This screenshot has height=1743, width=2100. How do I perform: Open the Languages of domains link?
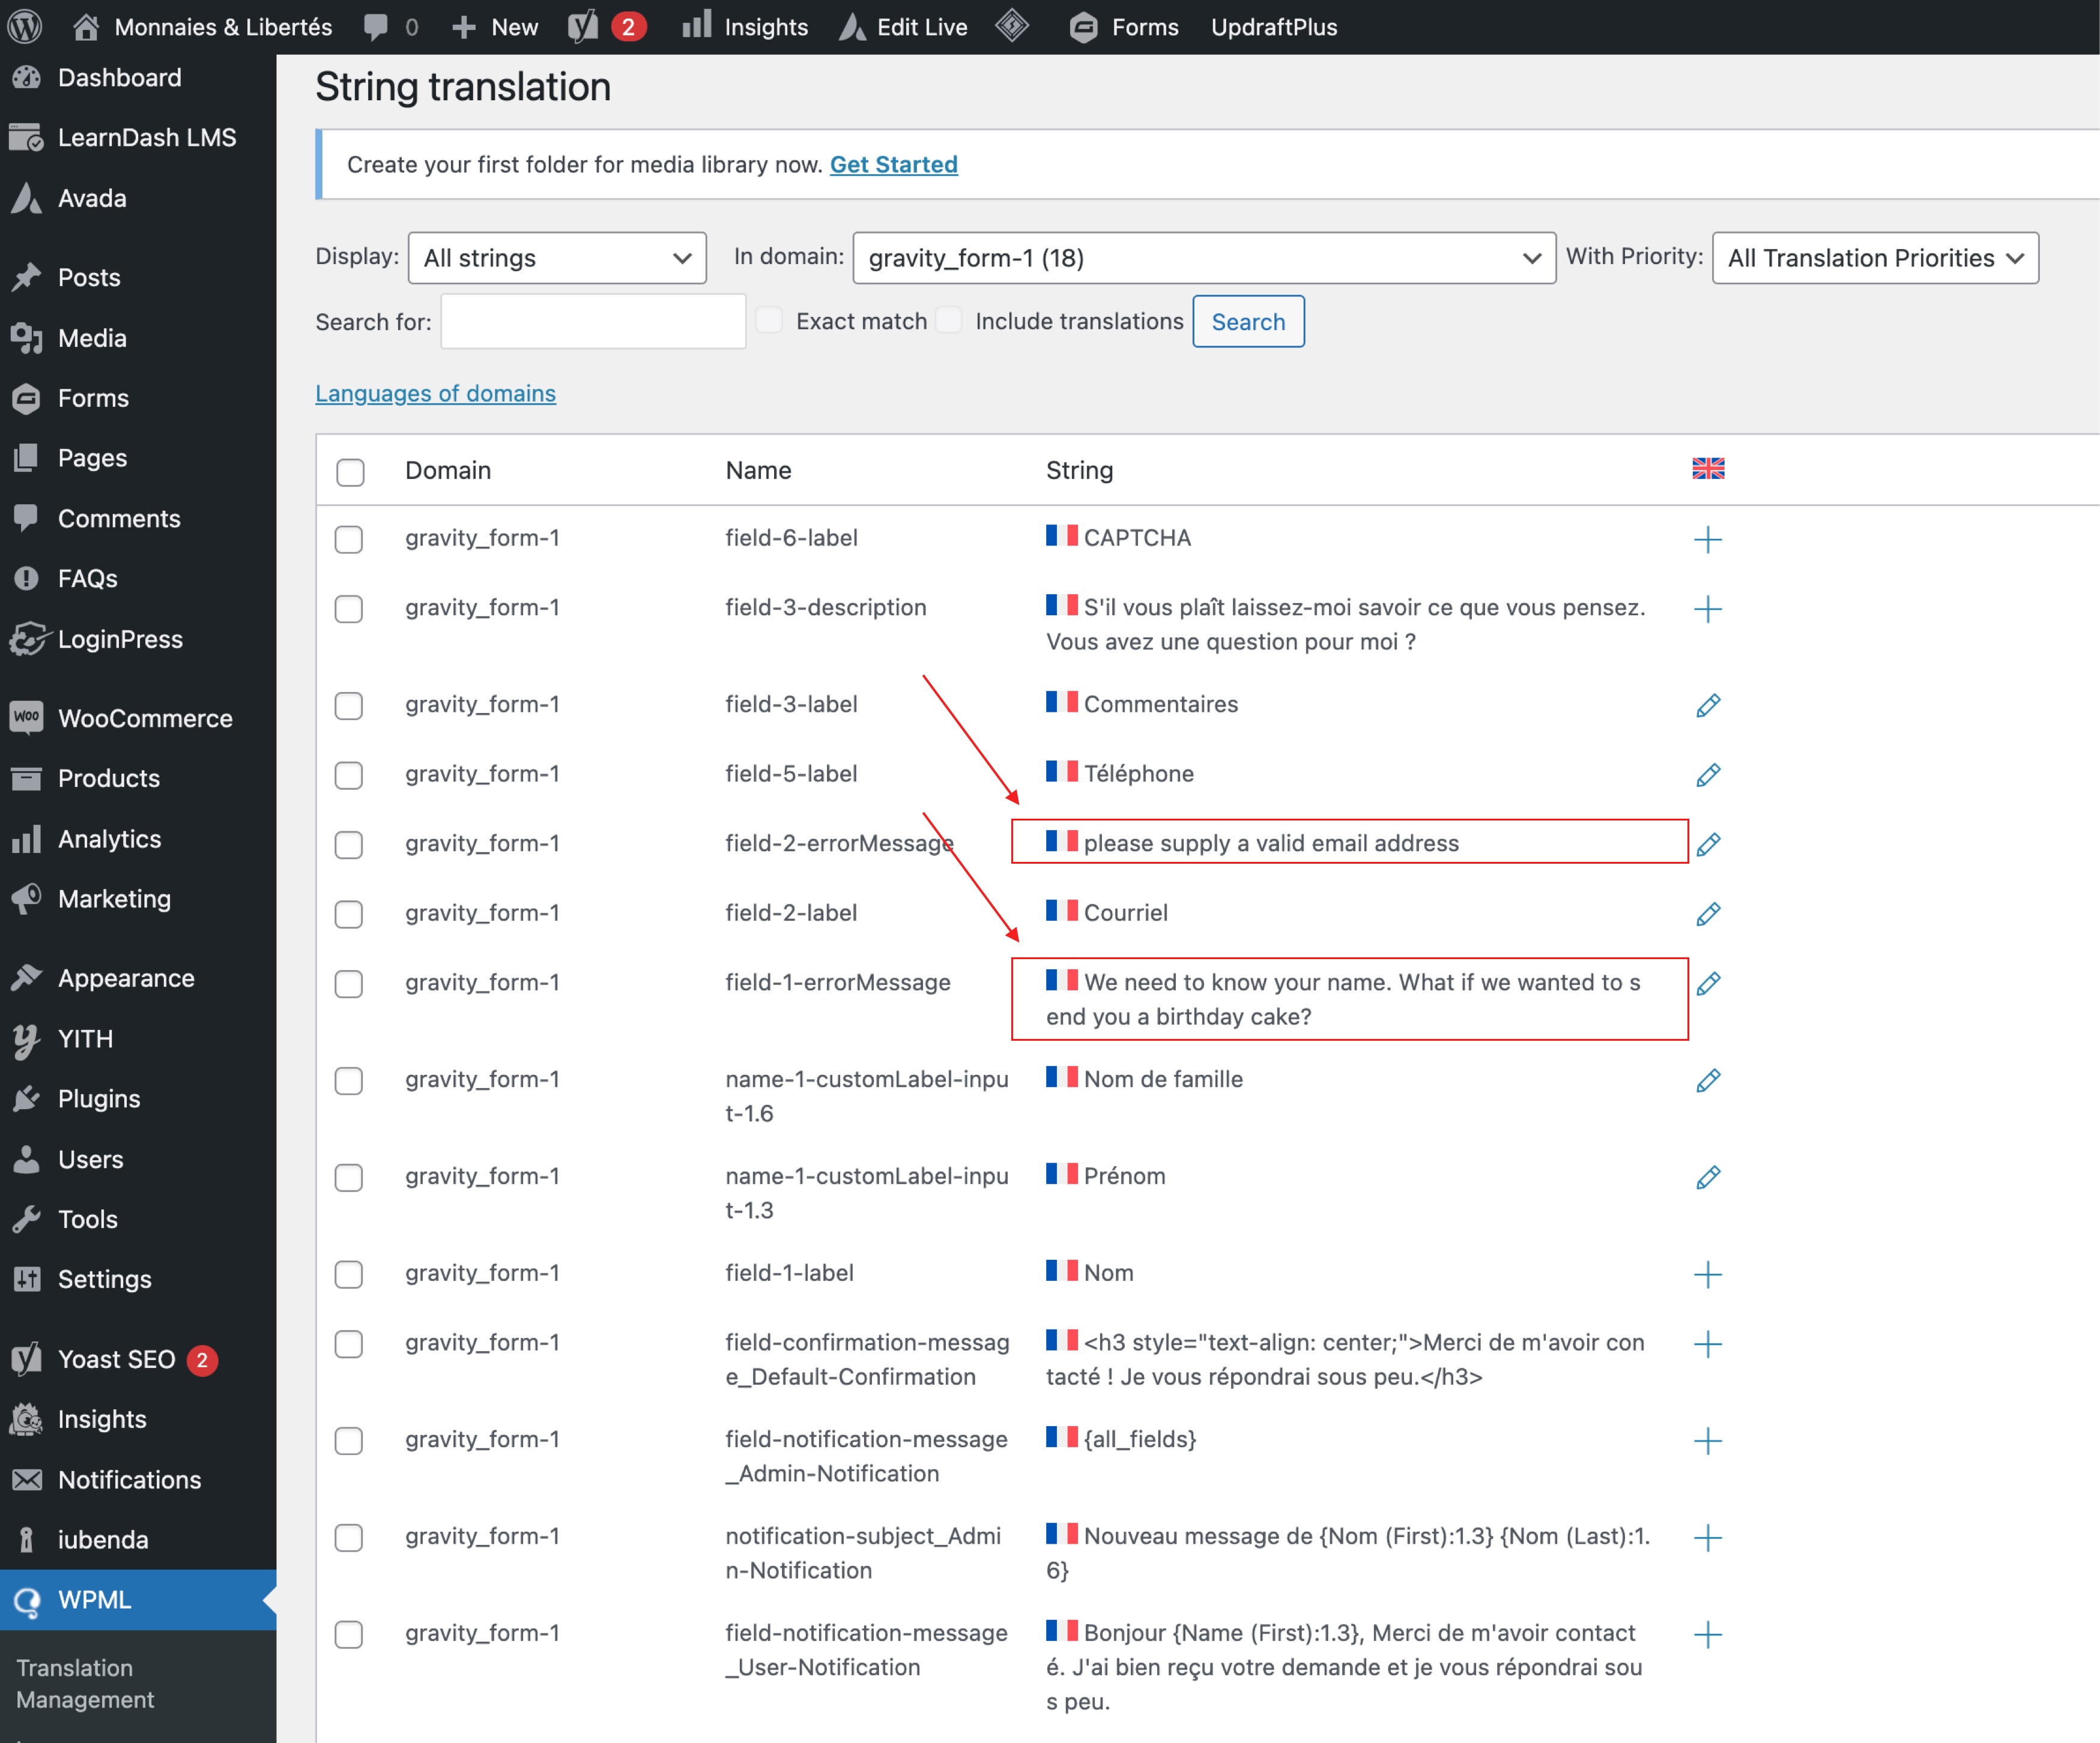click(x=435, y=394)
